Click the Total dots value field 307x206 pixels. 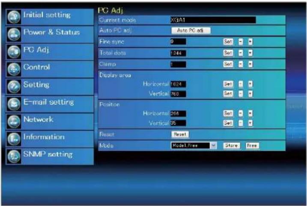coord(178,53)
